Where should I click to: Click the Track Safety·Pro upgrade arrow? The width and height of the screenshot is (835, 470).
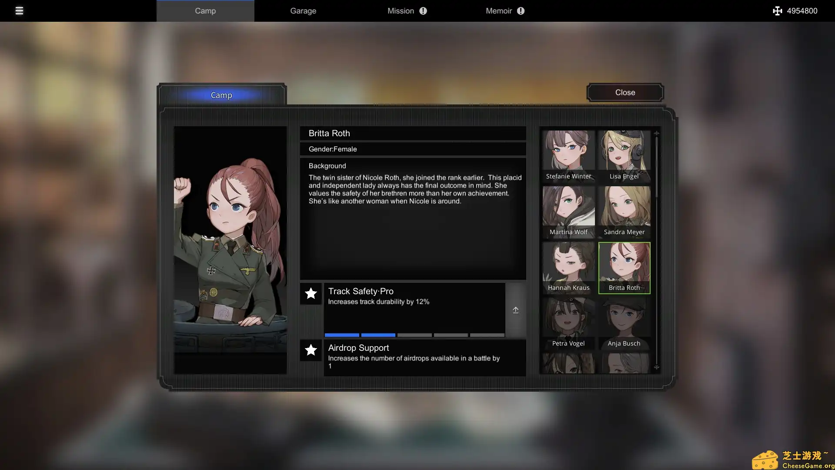[515, 310]
